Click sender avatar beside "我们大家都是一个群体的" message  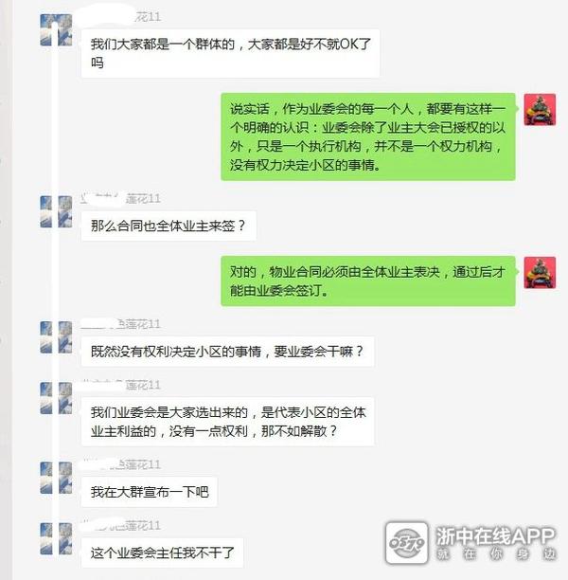click(x=56, y=30)
